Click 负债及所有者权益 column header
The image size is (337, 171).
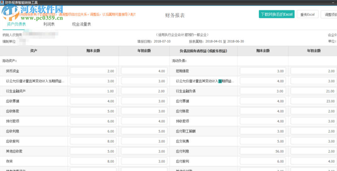(x=204, y=51)
